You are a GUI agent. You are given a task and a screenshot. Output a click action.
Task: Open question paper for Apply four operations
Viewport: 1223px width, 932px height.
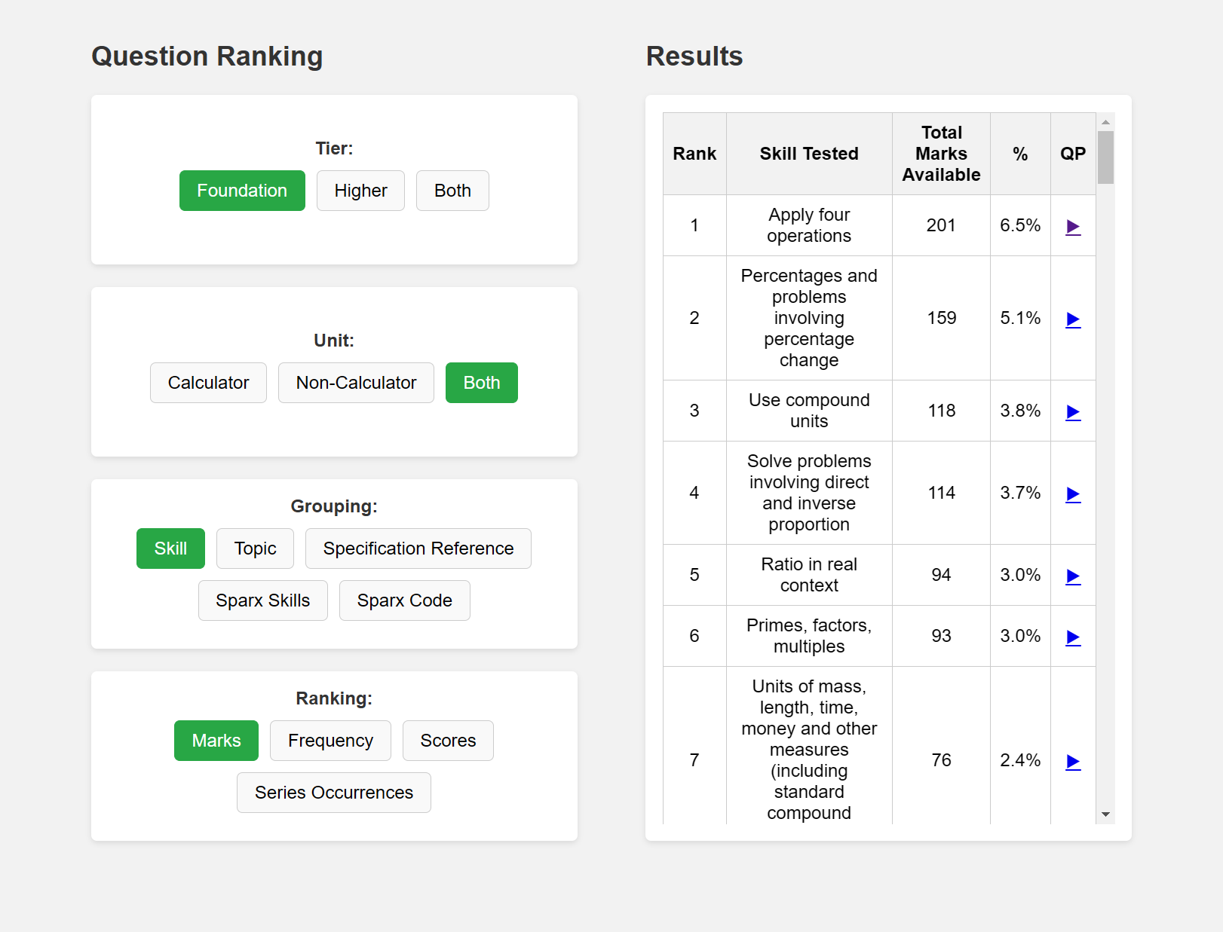tap(1072, 225)
